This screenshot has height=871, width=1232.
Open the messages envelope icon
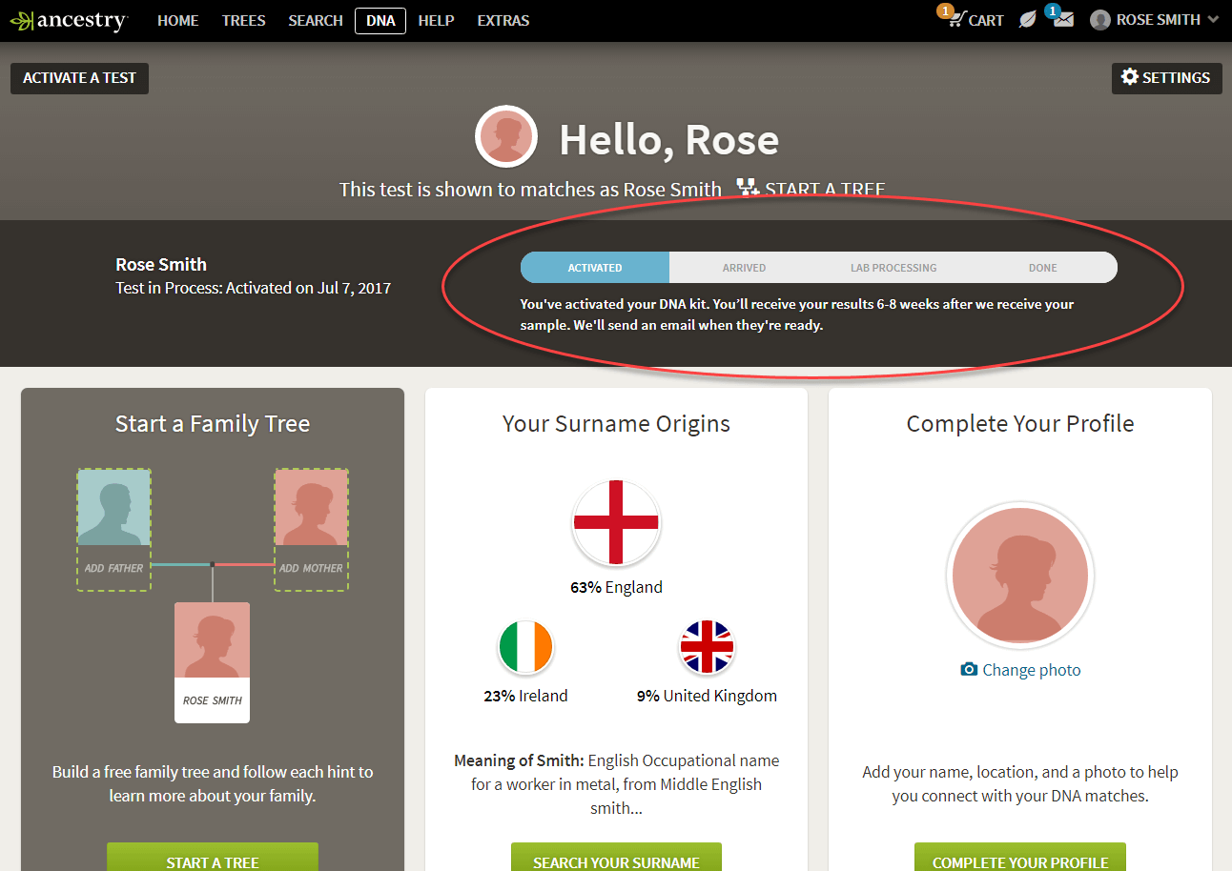point(1063,20)
